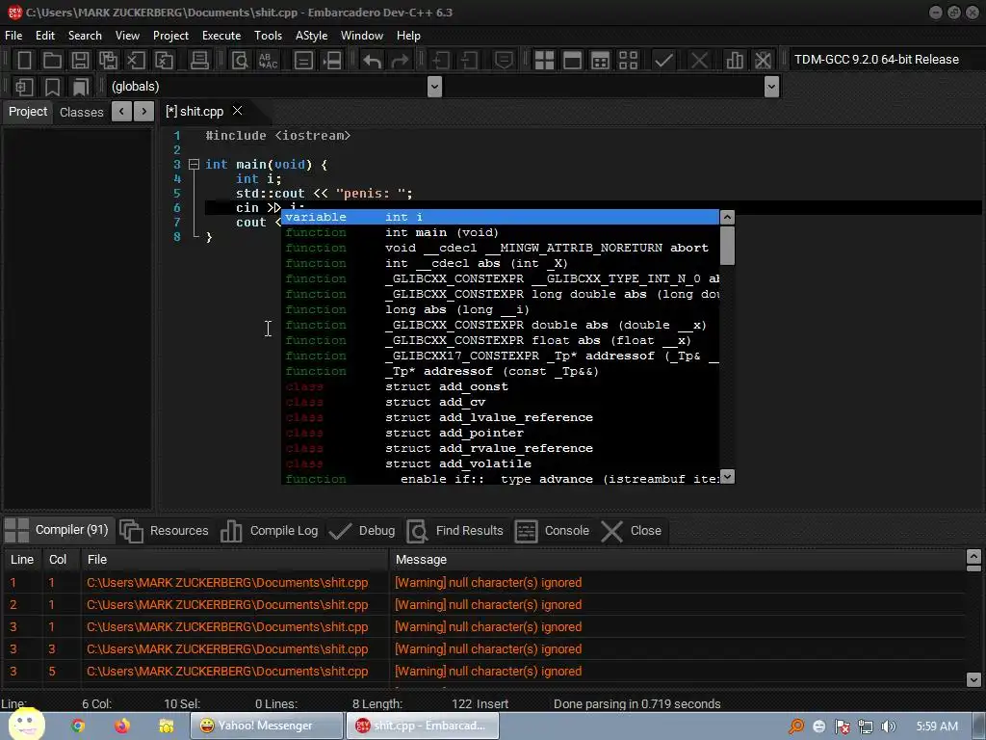Screen dimensions: 986x740
Task: Click the Undo arrow icon
Action: 373,61
